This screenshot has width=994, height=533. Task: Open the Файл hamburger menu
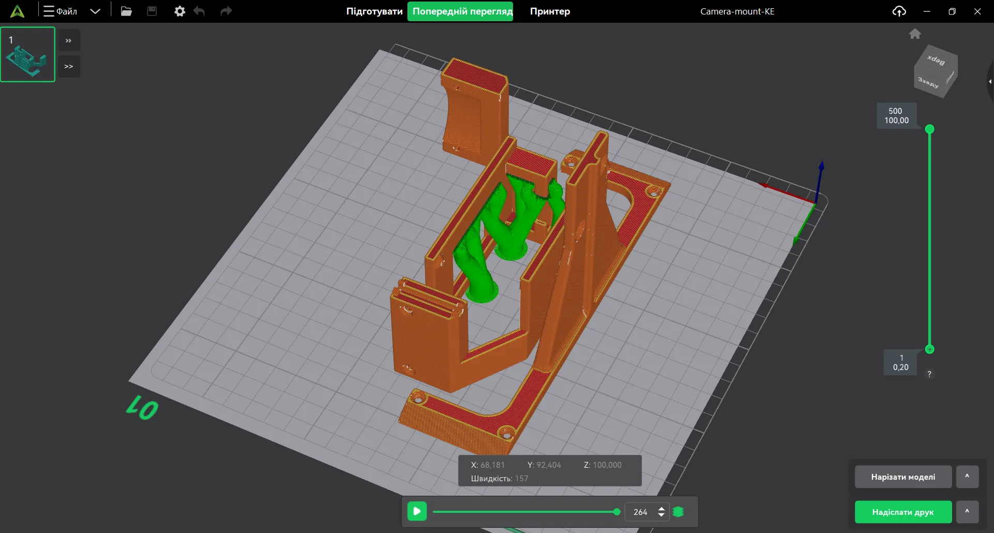tap(60, 11)
